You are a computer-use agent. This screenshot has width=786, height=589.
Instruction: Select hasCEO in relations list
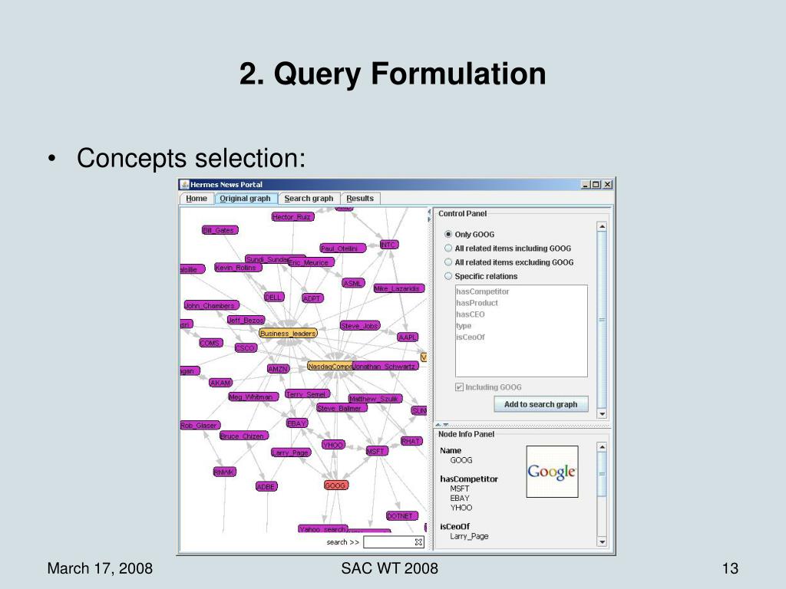471,314
